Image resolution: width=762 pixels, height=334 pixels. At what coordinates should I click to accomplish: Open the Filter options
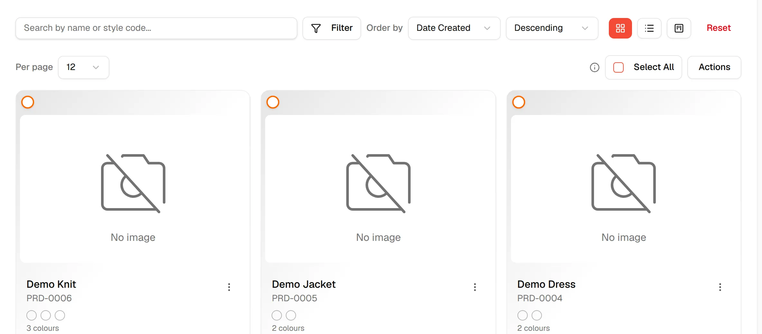[332, 28]
